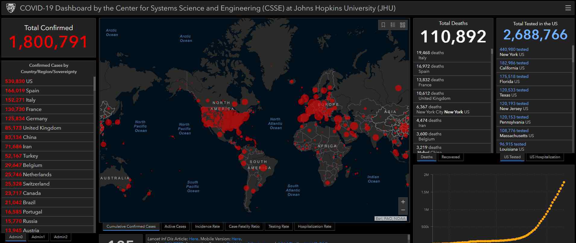The image size is (576, 243).
Task: Select Massachusetts 108,776 tested entry
Action: coord(534,133)
